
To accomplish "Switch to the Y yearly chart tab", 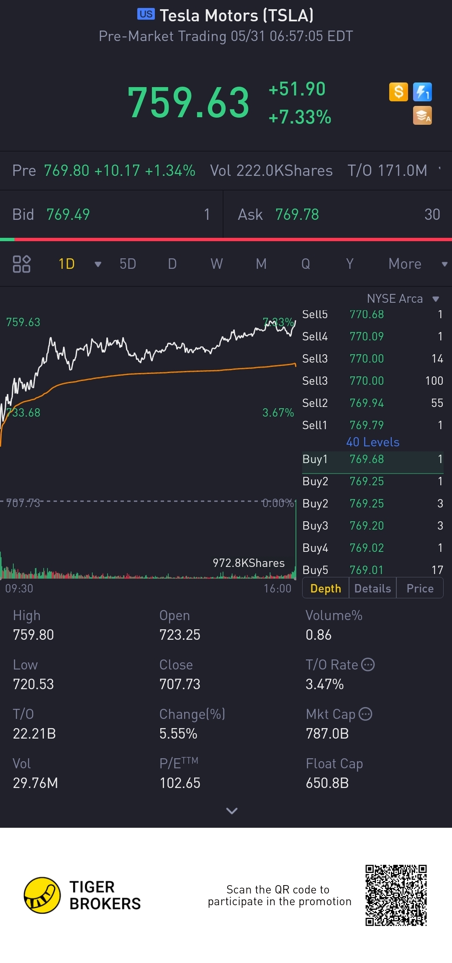I will pyautogui.click(x=350, y=264).
